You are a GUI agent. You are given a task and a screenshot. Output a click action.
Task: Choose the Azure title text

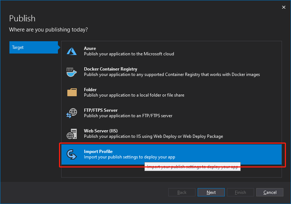(x=90, y=48)
